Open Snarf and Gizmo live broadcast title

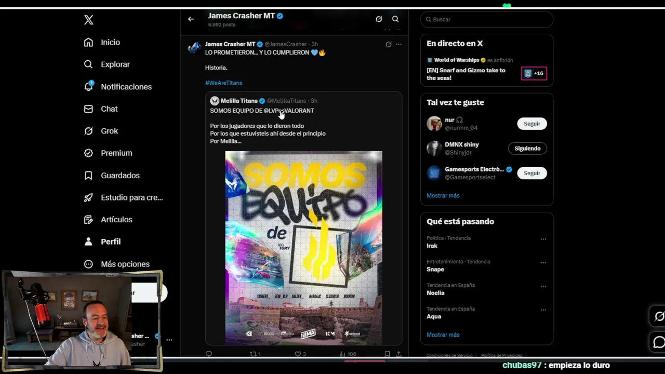tap(466, 74)
